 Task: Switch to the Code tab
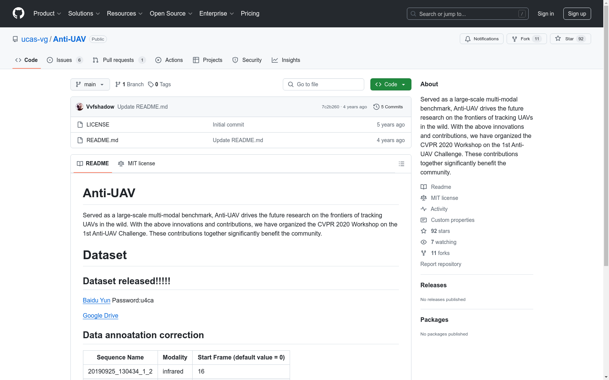(x=27, y=60)
